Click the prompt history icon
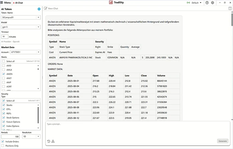The image size is (233, 149). [49, 141]
